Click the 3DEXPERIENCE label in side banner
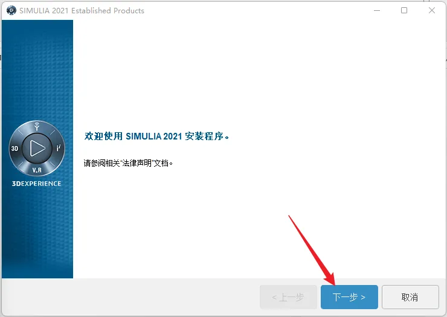The image size is (447, 317). 36,184
